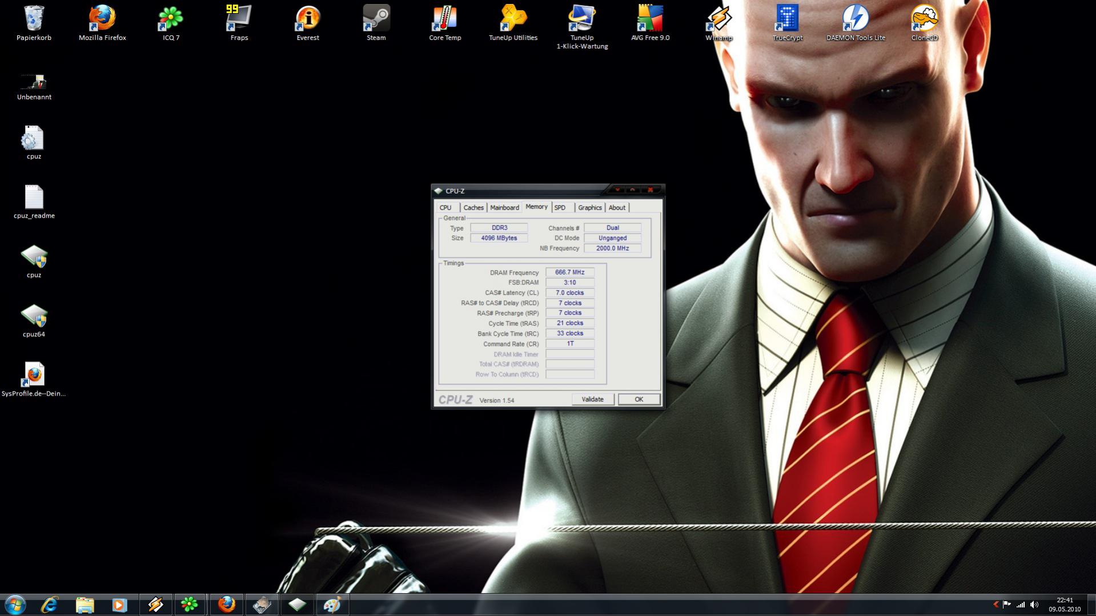Click the DC Mode Unganged value
1096x616 pixels.
coord(612,238)
